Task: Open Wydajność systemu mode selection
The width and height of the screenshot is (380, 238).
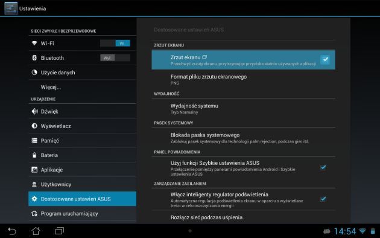Action: coord(243,109)
